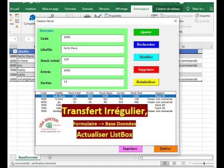Adjust the zoom slider handle
This screenshot has width=224, height=168.
click(x=204, y=163)
